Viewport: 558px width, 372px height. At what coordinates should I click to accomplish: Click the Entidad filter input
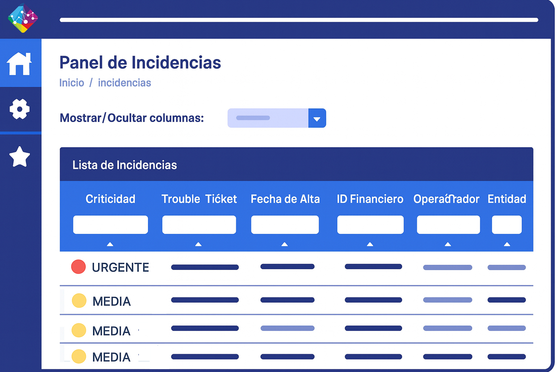[x=507, y=225]
